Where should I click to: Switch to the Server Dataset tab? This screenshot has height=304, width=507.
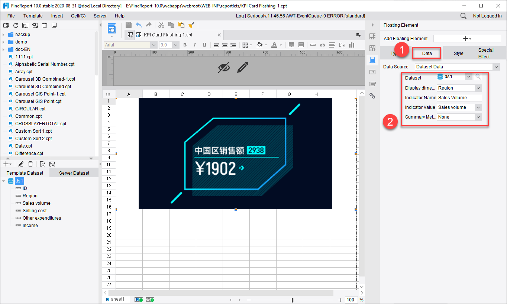pos(74,173)
